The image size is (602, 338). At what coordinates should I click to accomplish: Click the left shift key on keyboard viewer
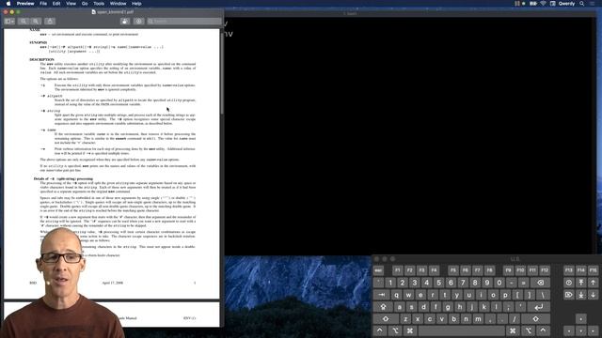[x=386, y=319]
